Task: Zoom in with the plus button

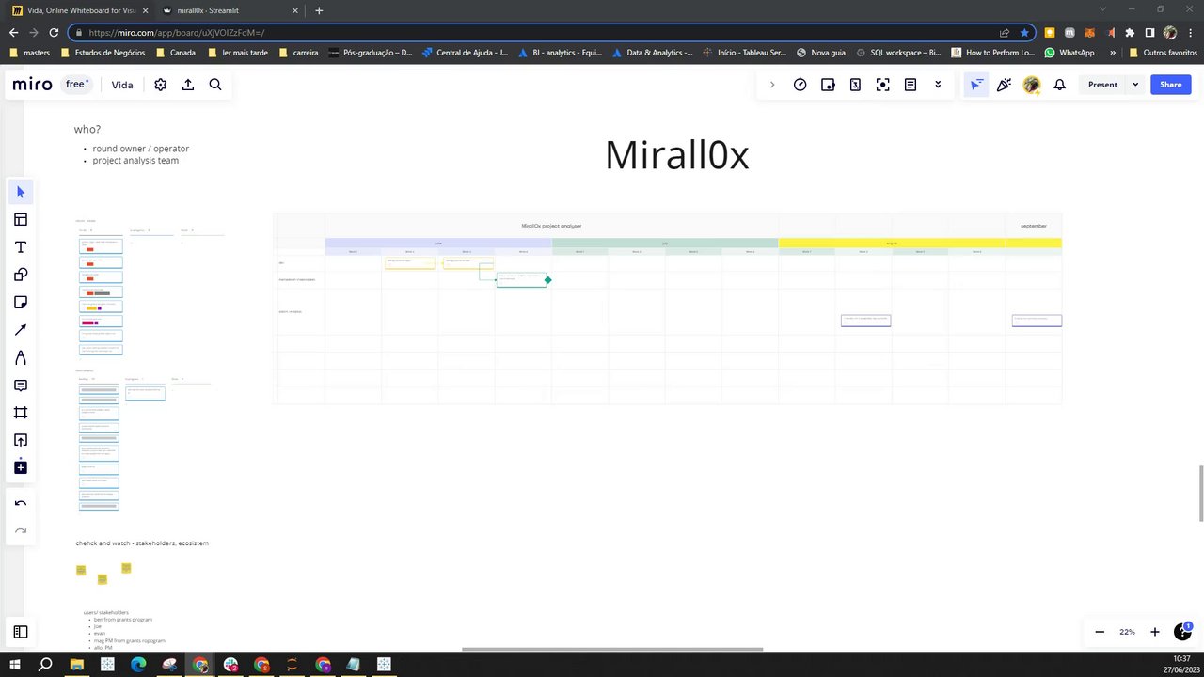Action: [1155, 632]
